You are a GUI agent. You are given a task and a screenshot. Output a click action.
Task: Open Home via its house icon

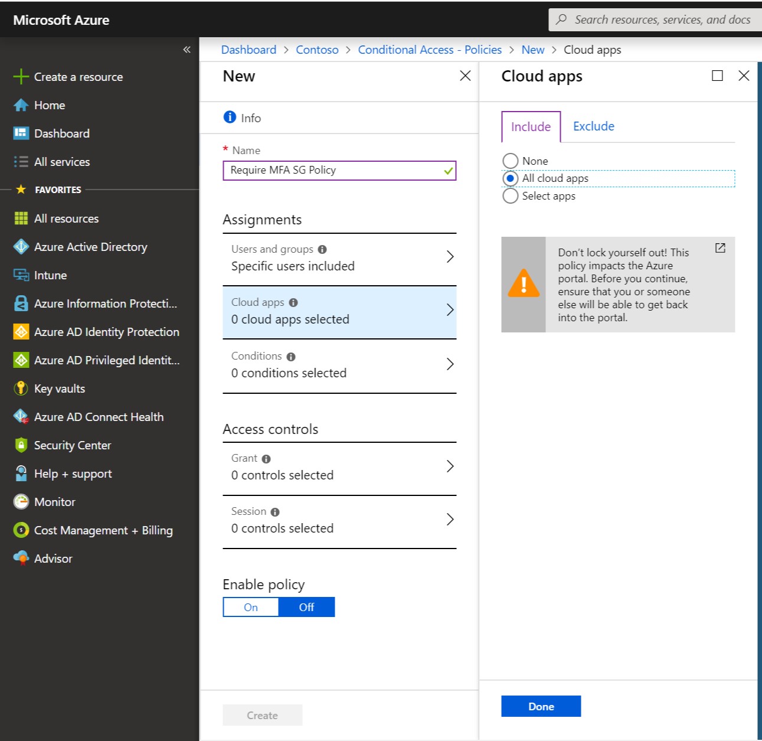coord(21,105)
